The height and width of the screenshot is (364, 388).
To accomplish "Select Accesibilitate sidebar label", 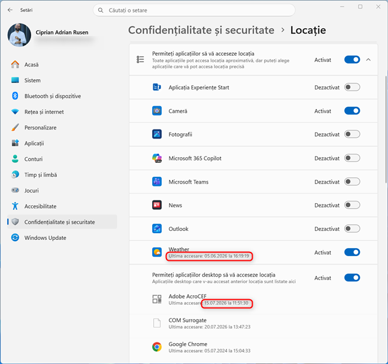I will tap(40, 206).
